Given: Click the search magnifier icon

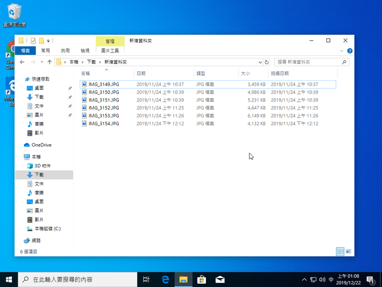Looking at the screenshot, I should point(344,62).
